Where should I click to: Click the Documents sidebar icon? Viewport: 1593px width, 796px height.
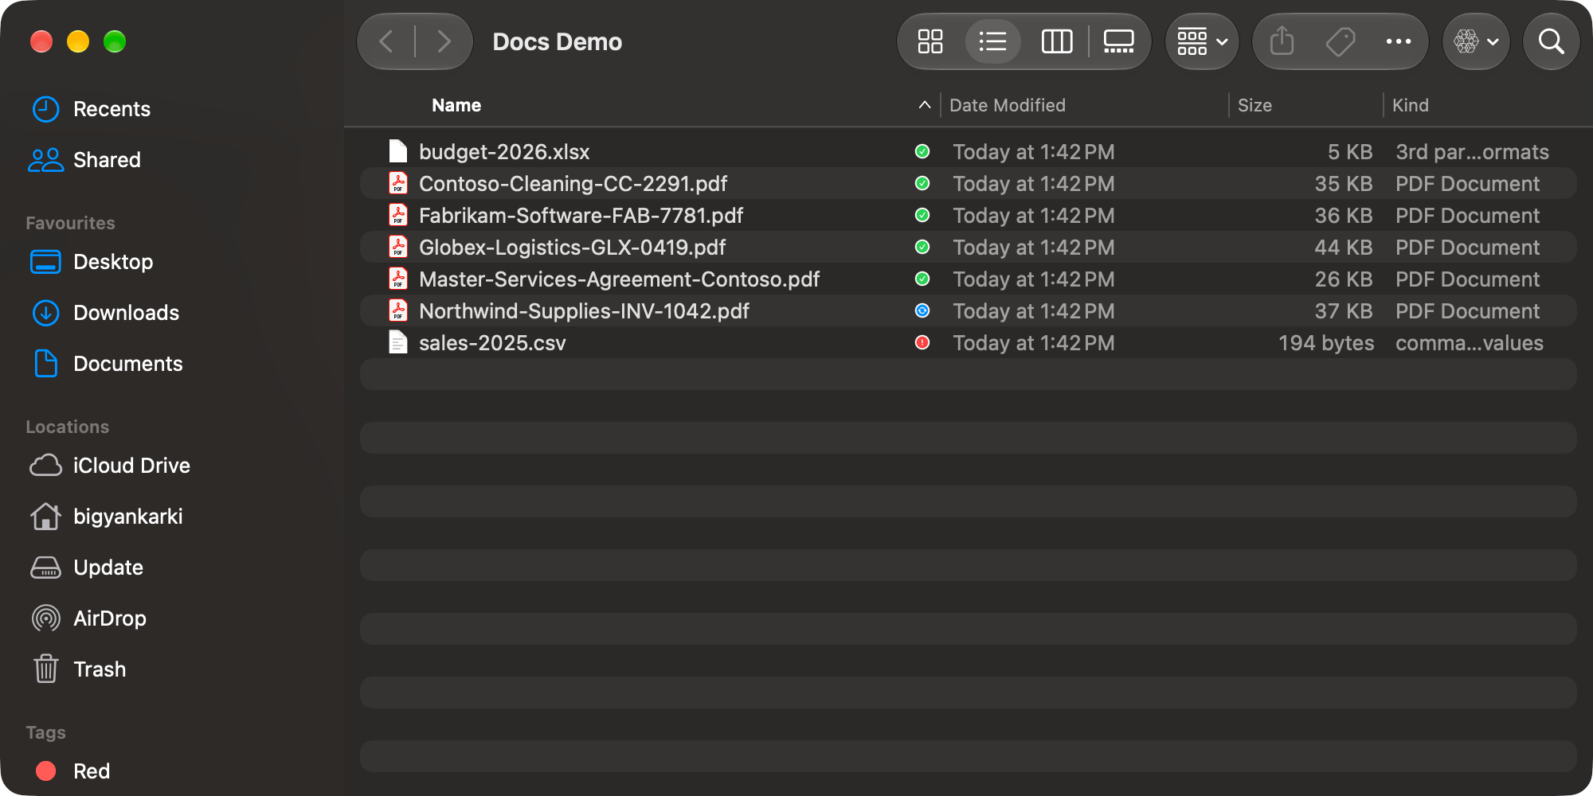(x=45, y=364)
